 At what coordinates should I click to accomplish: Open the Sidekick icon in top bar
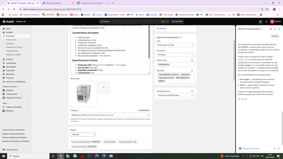[260, 22]
